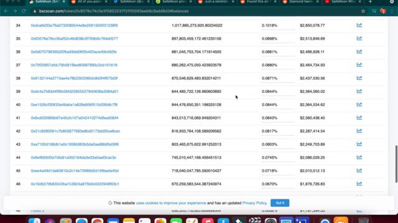Open Trash in the dock
This screenshot has width=398, height=223.
(x=363, y=221)
